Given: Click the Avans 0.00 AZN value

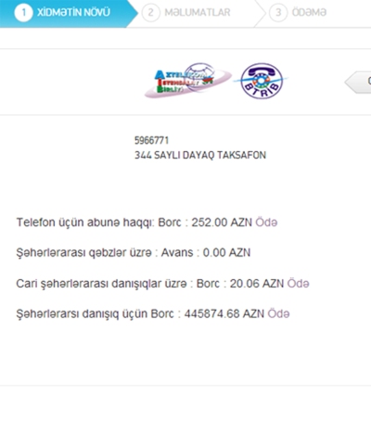Looking at the screenshot, I should pos(226,252).
